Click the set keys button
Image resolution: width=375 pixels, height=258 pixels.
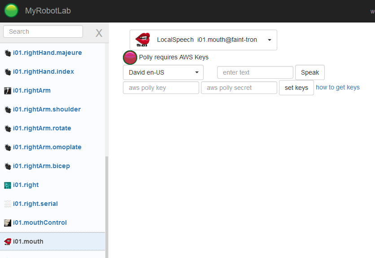point(297,88)
